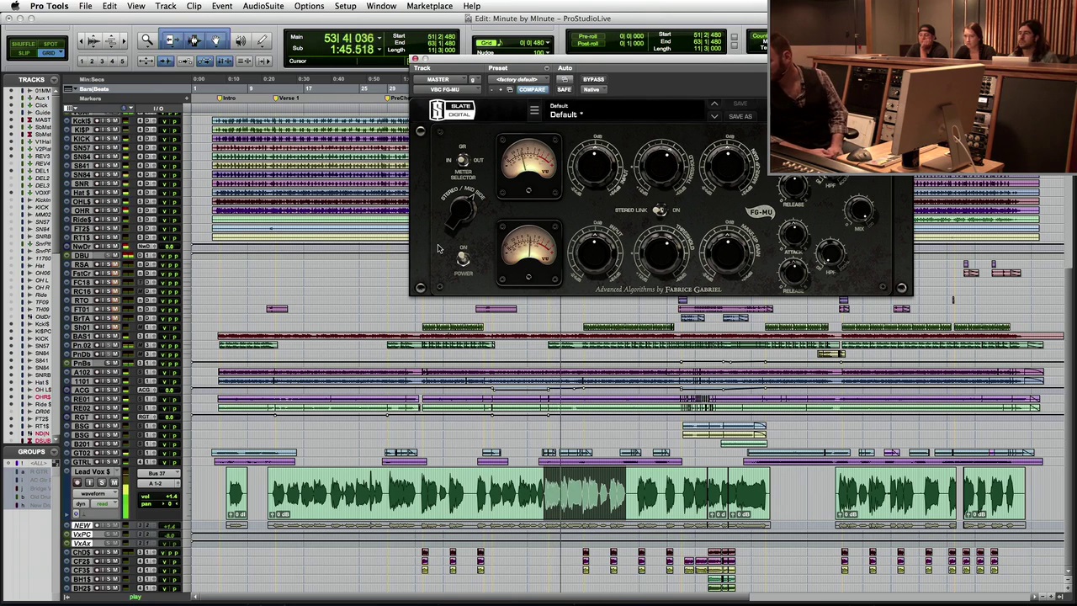Adjust the upper Input knob
This screenshot has width=1077, height=606.
click(x=595, y=165)
